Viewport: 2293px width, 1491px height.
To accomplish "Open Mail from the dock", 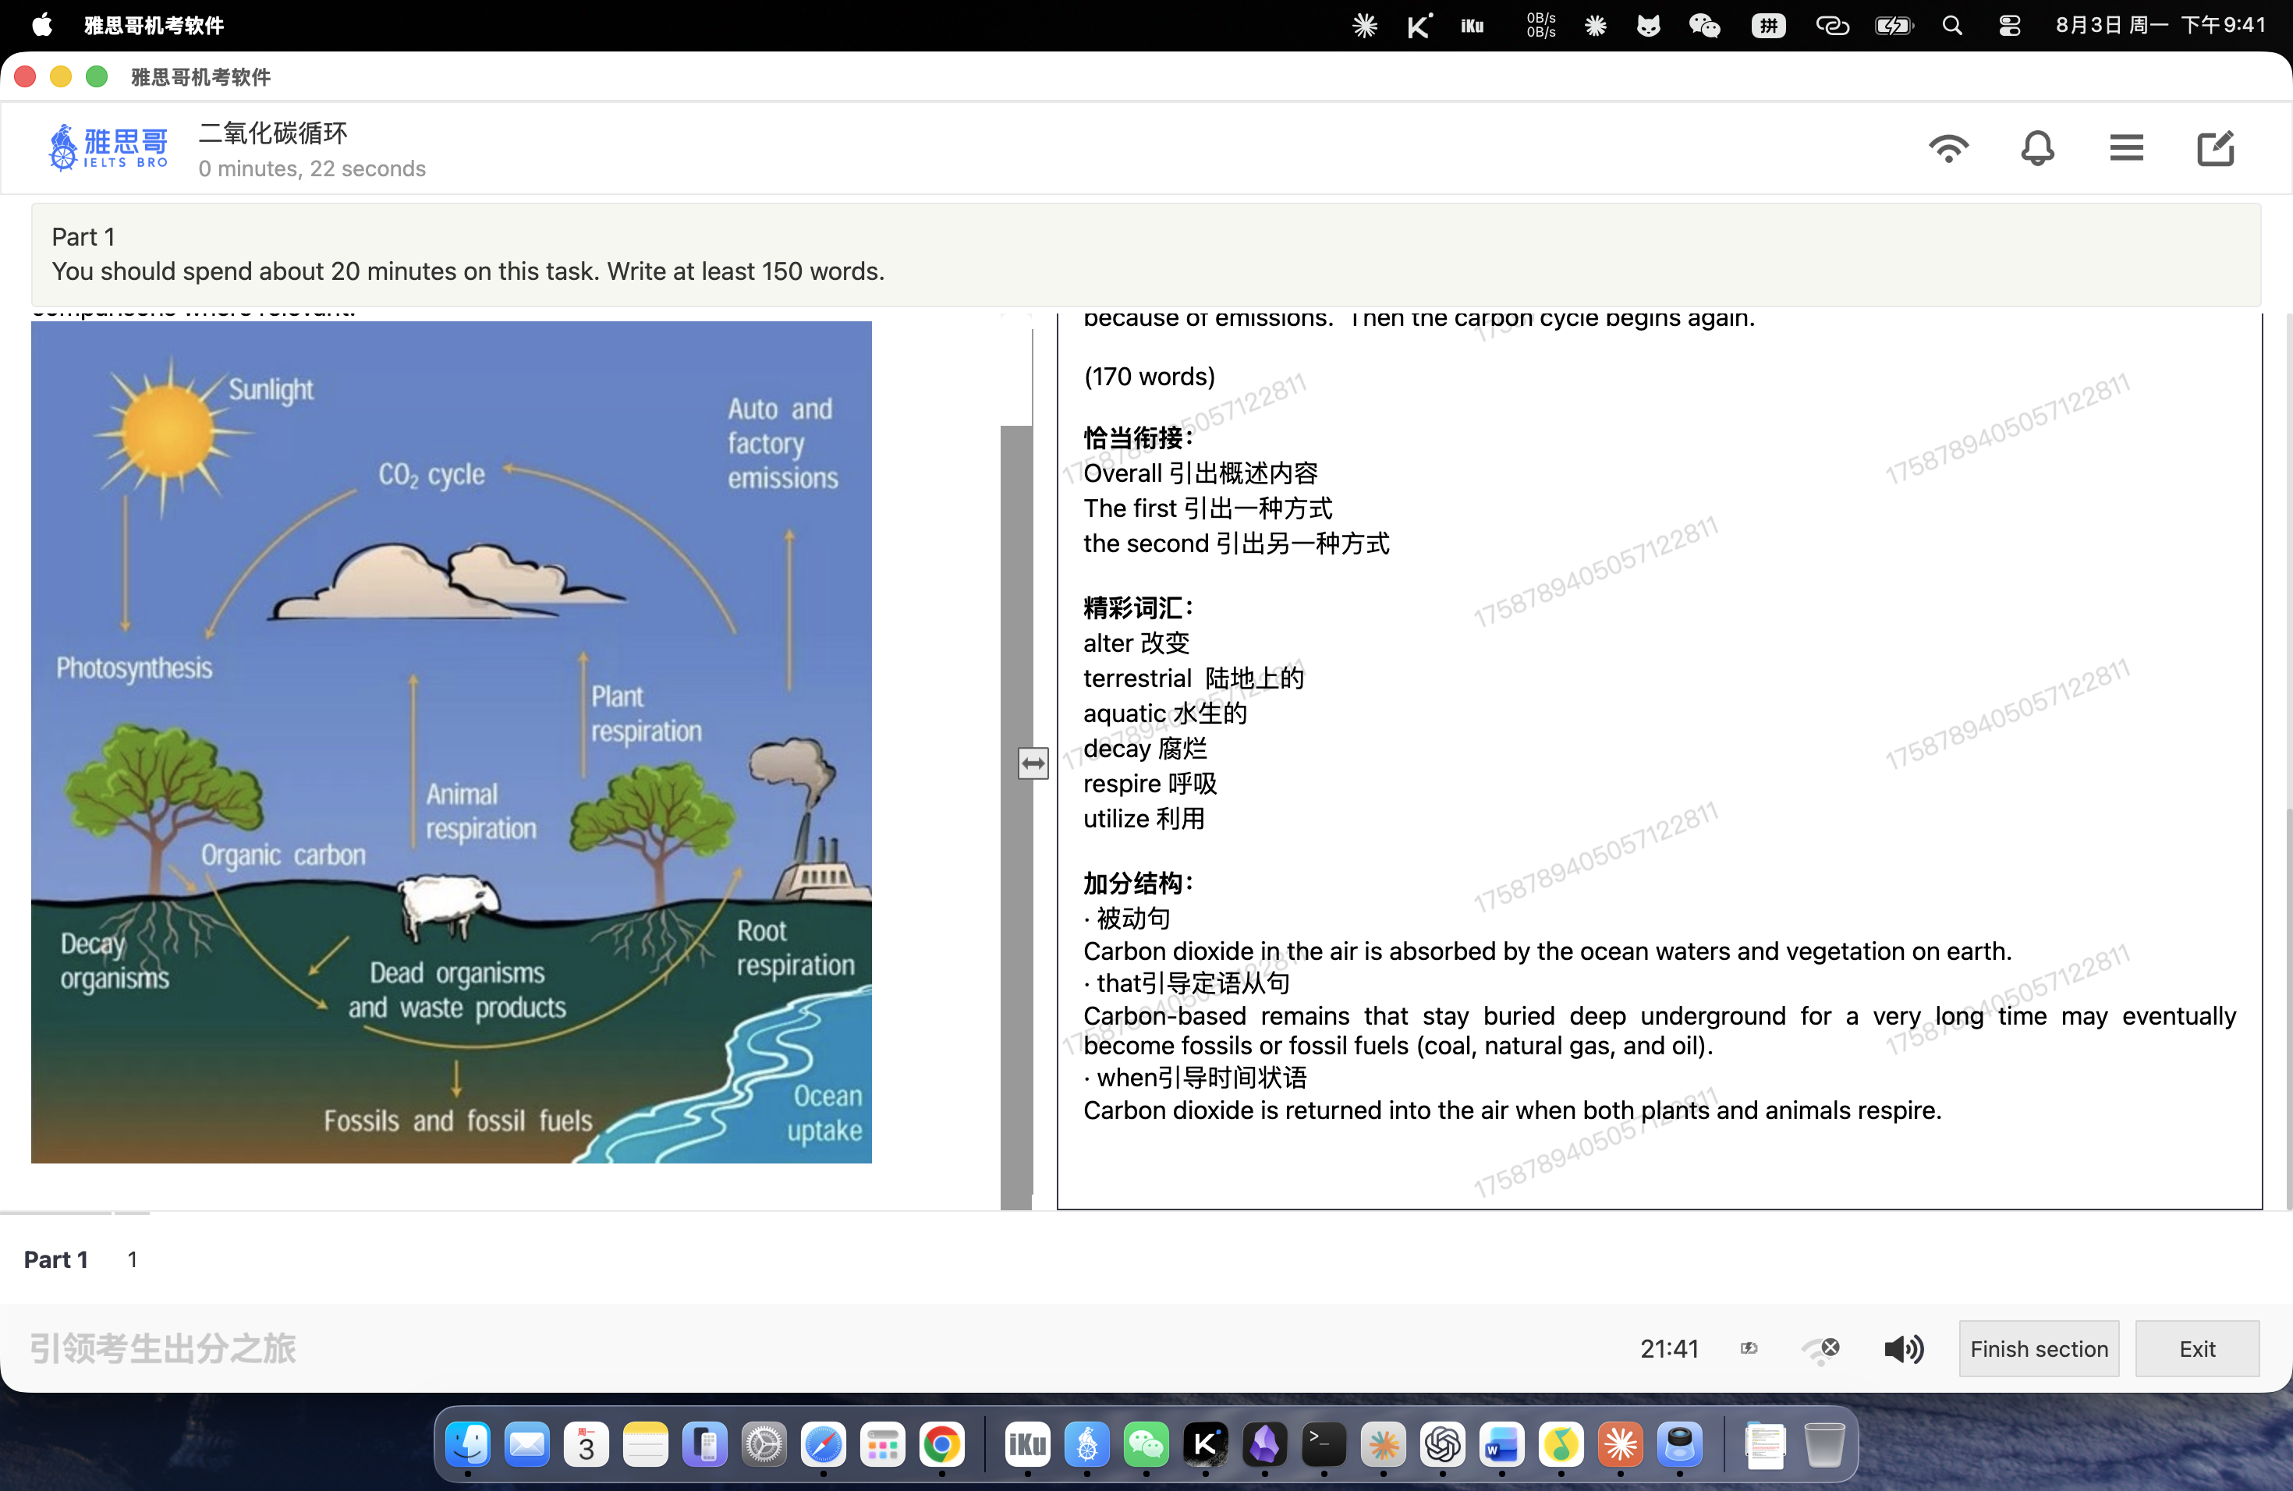I will 527,1443.
